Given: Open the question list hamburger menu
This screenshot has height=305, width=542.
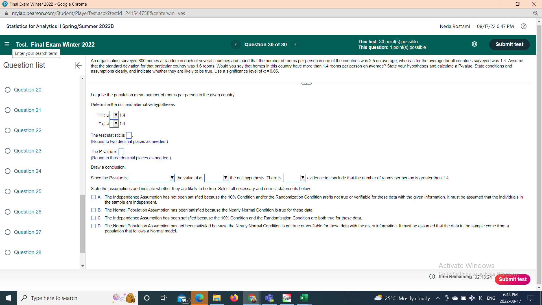Looking at the screenshot, I should tap(7, 44).
